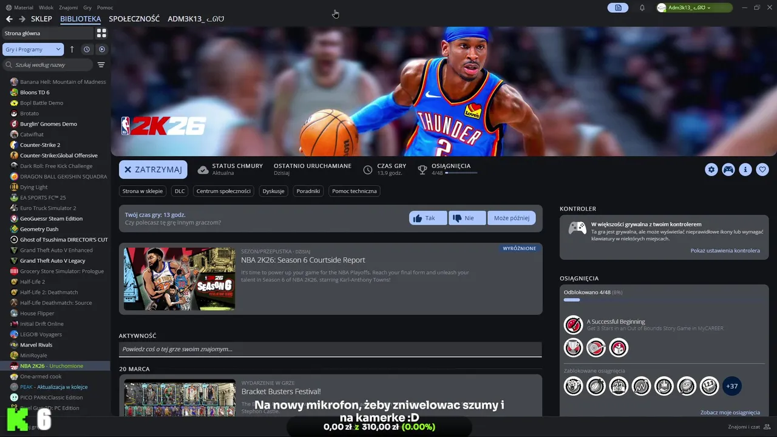Image resolution: width=777 pixels, height=437 pixels.
Task: Sort library list with up arrow
Action: click(72, 49)
